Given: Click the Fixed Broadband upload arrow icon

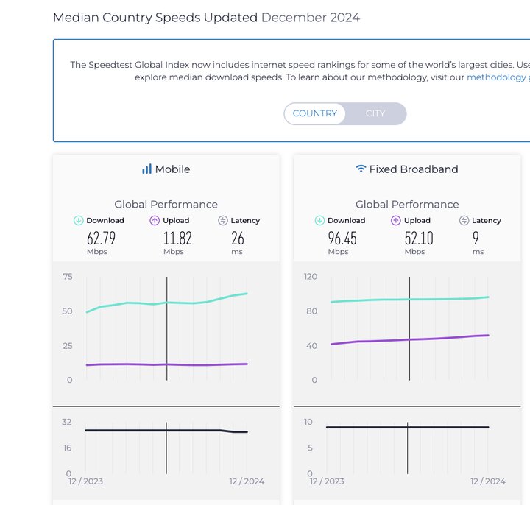Looking at the screenshot, I should click(x=396, y=220).
